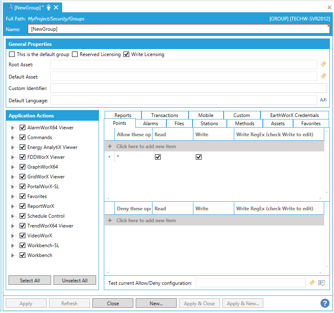
Task: Enable 'This is the default group' checkbox
Action: click(x=12, y=54)
